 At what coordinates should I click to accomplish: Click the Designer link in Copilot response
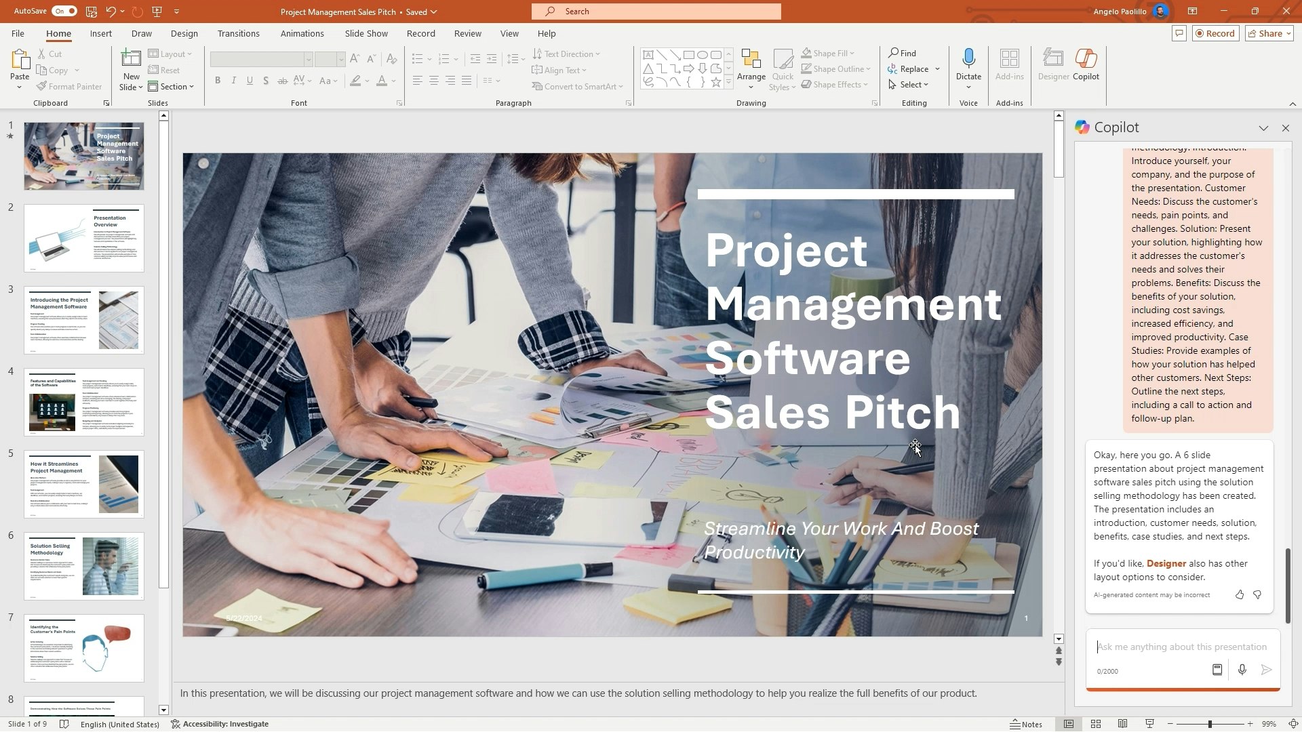(1166, 564)
